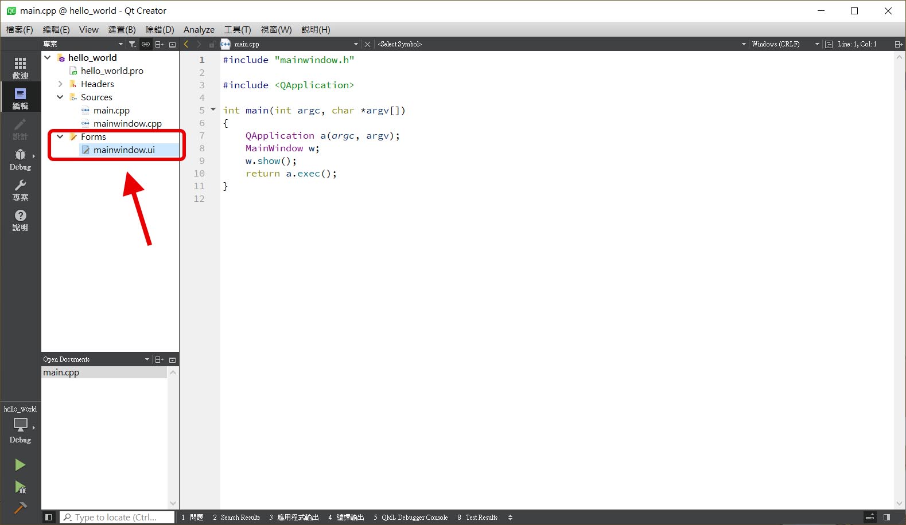Open the side panel type (專案) dropdown
Image resolution: width=906 pixels, height=525 pixels.
click(83, 44)
